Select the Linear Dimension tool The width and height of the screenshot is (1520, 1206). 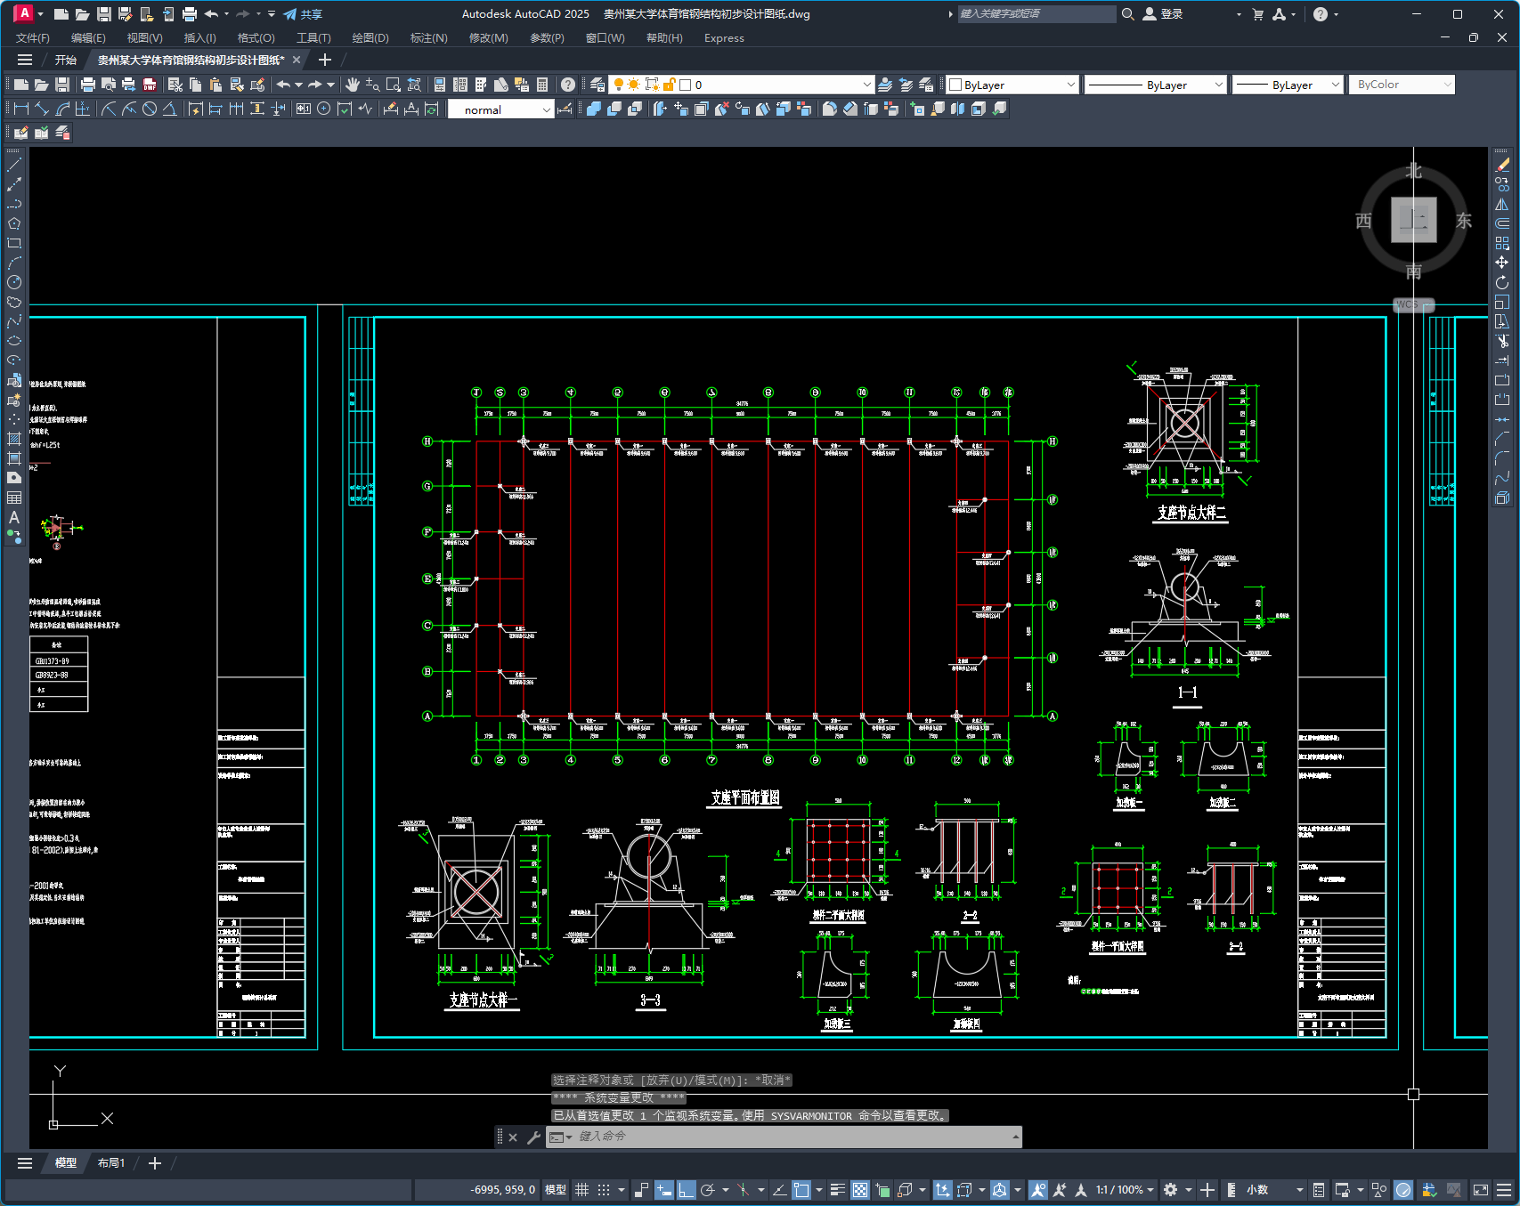[x=20, y=109]
